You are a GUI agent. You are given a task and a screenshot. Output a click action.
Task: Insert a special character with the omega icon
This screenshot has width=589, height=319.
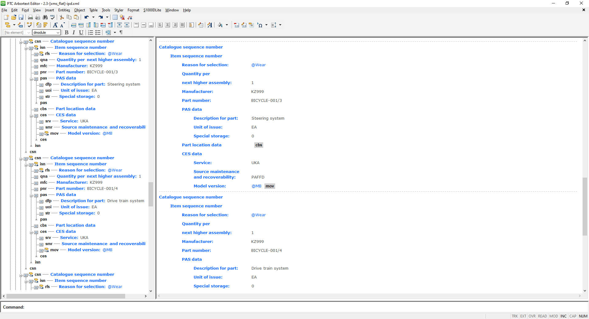[x=261, y=25]
